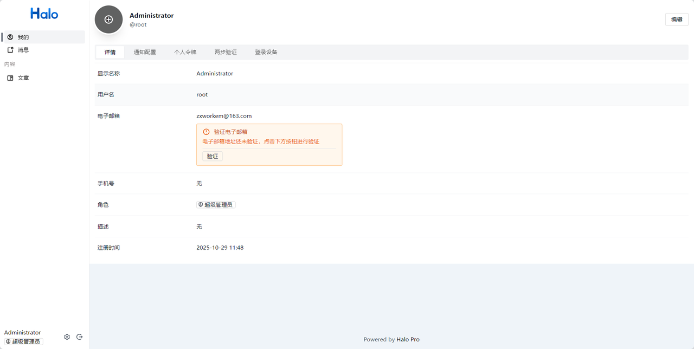Click the 文章 icon in sidebar
Viewport: 694px width, 349px height.
coord(10,78)
